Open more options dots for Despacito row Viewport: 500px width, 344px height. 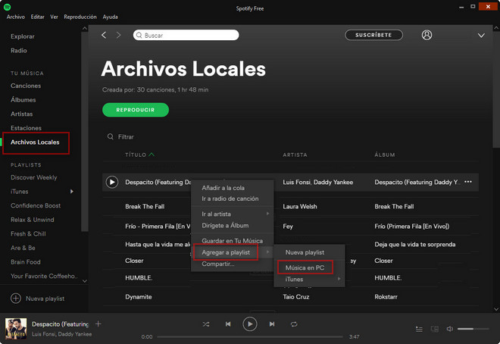(467, 182)
